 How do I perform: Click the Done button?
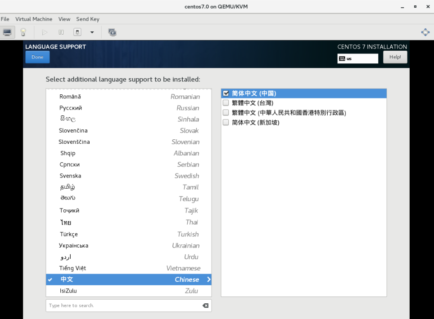point(37,57)
